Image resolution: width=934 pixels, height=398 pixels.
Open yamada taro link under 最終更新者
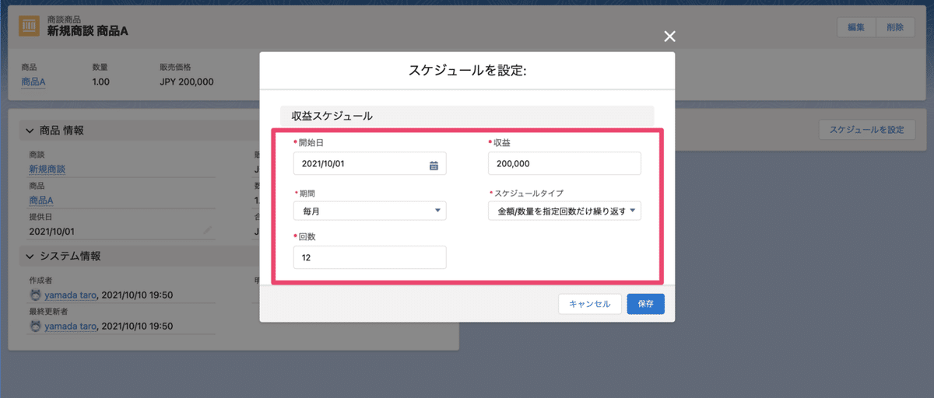coord(69,326)
